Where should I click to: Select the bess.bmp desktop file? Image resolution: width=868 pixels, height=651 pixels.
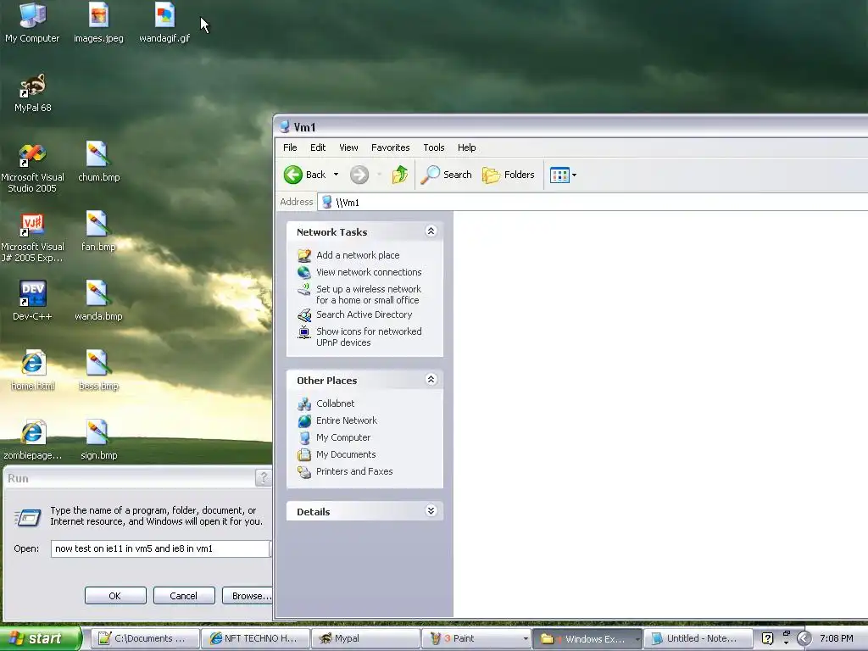point(98,370)
